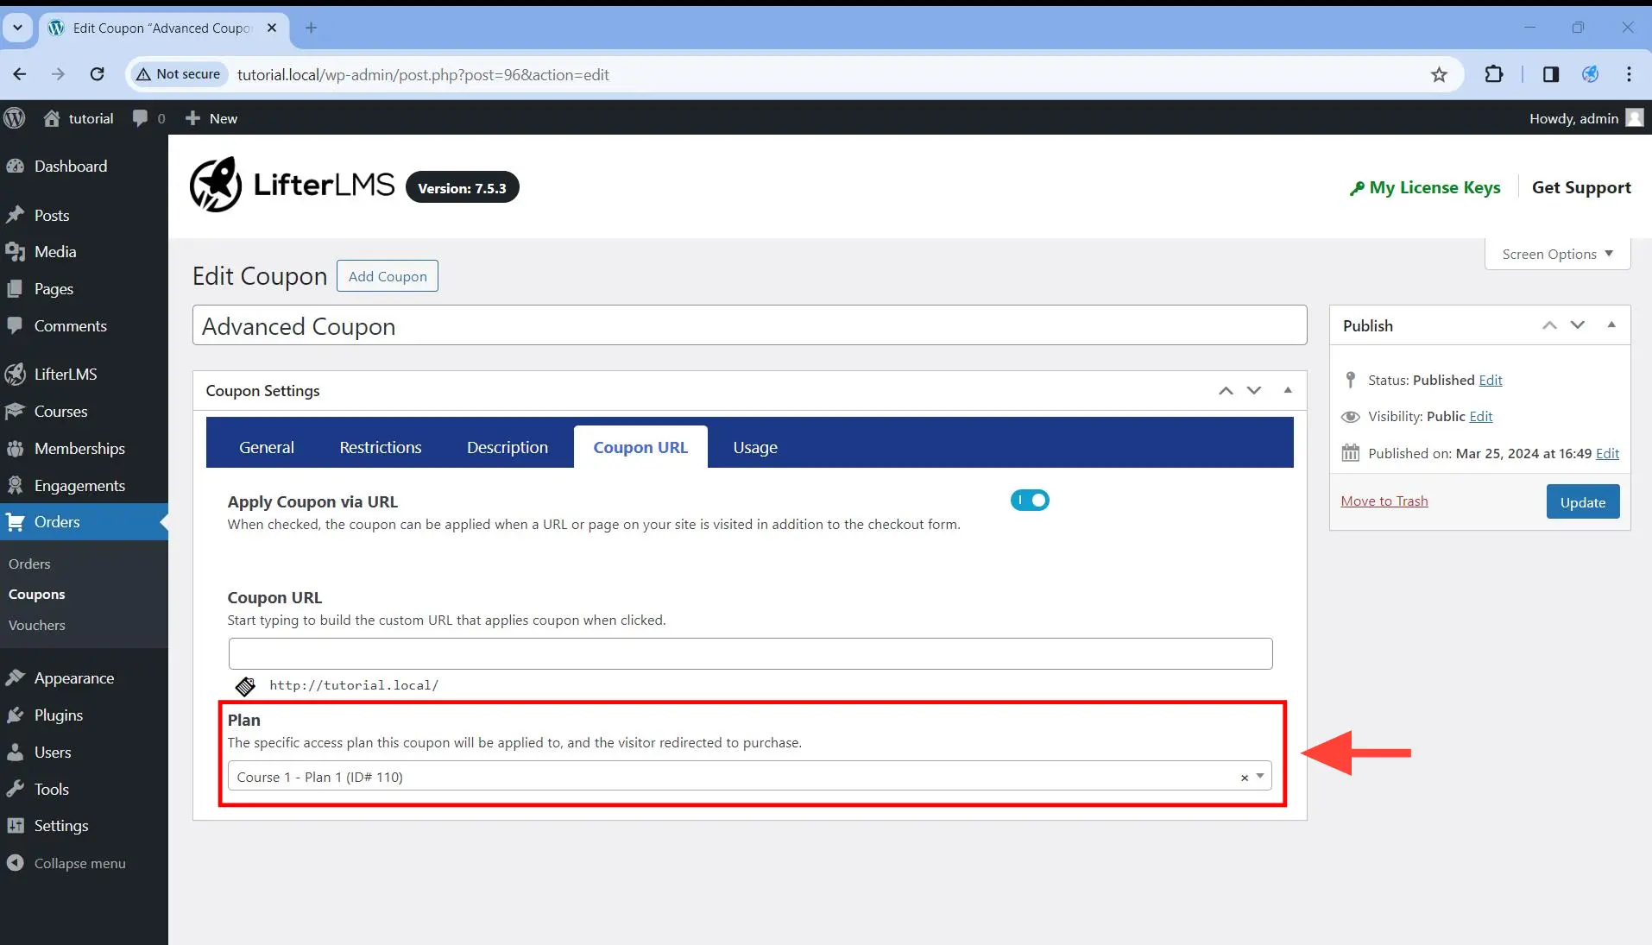Open a new browser tab

coord(312,28)
